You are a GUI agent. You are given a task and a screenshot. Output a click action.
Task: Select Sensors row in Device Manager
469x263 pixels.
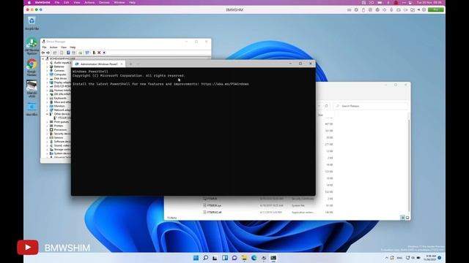tap(59, 137)
